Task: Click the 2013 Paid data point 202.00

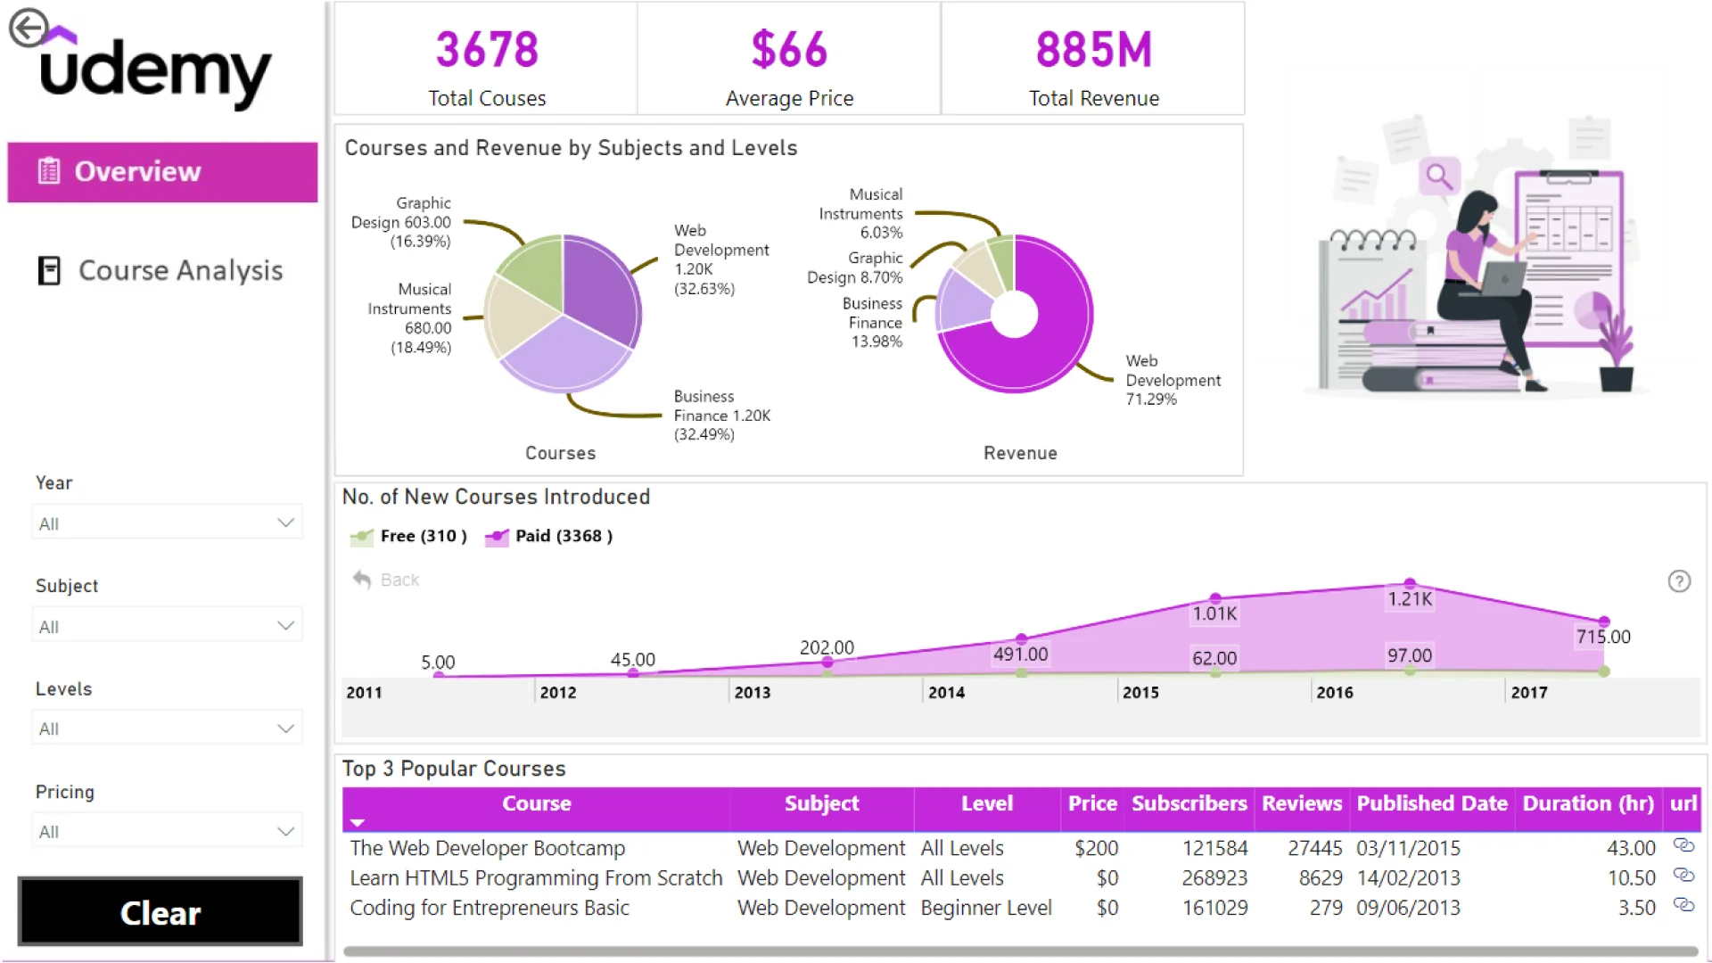Action: tap(827, 662)
